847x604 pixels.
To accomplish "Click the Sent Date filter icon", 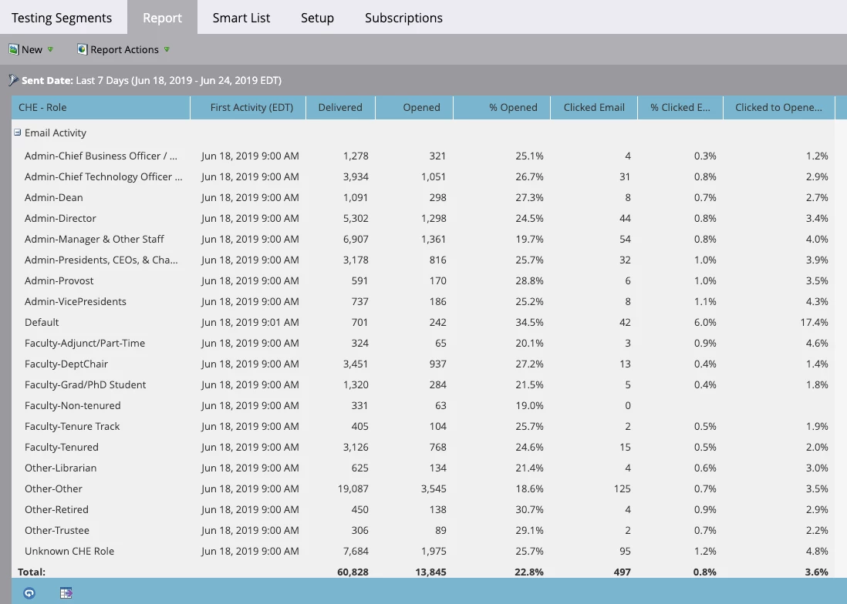I will point(14,80).
